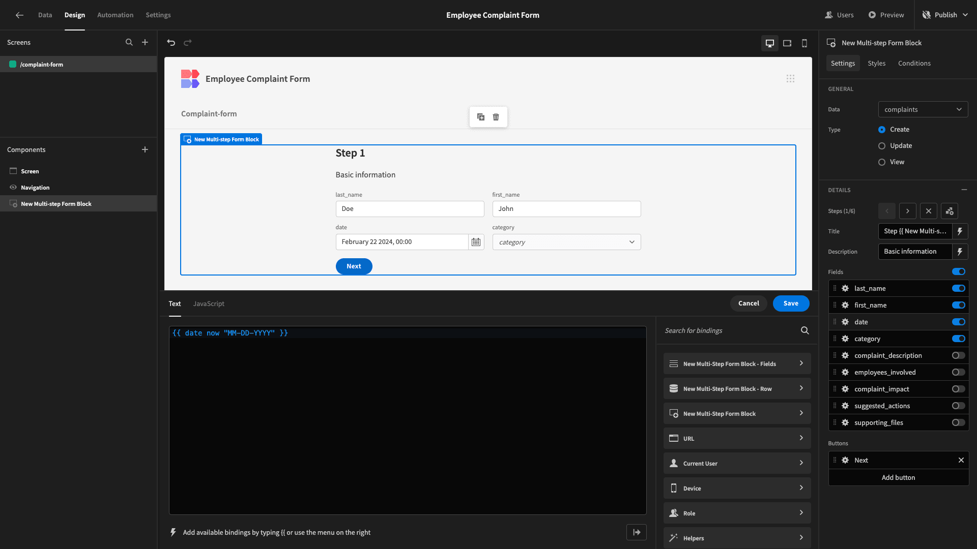
Task: Click the Next button in form
Action: coord(354,266)
